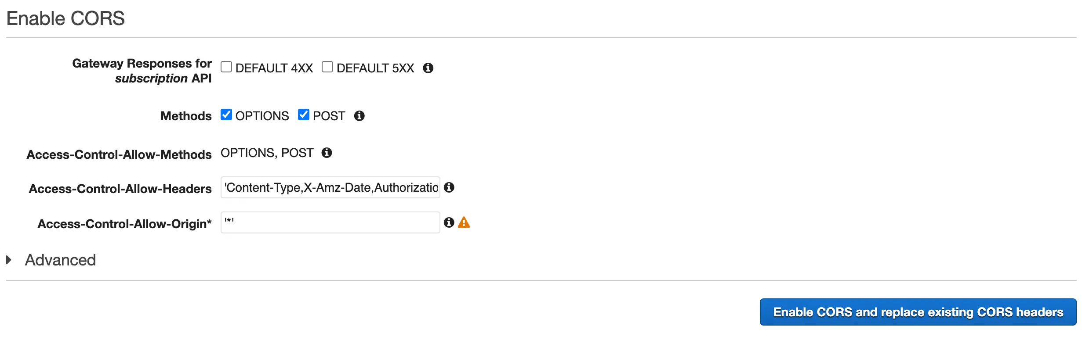Expand the Advanced section arrow

[x=9, y=260]
